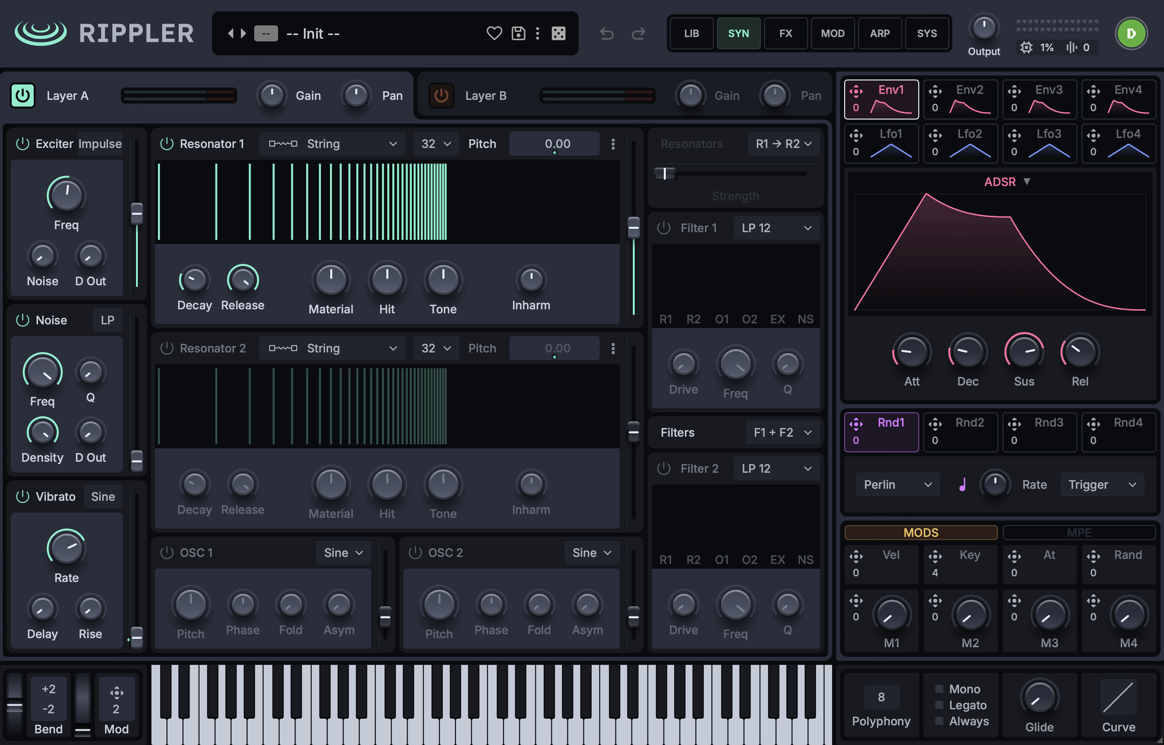This screenshot has width=1164, height=745.
Task: Click the glide Curve shape display
Action: point(1118,697)
